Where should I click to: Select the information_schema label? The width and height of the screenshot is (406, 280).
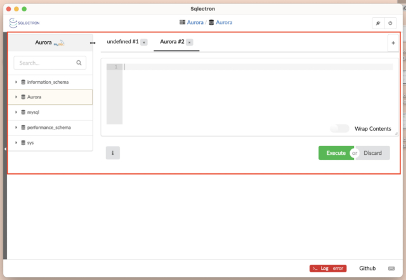tap(48, 82)
